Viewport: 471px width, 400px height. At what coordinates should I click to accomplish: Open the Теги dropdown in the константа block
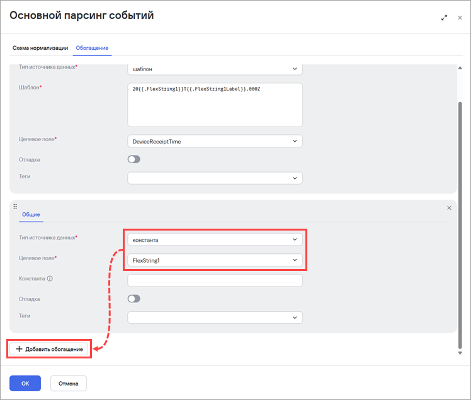click(215, 317)
